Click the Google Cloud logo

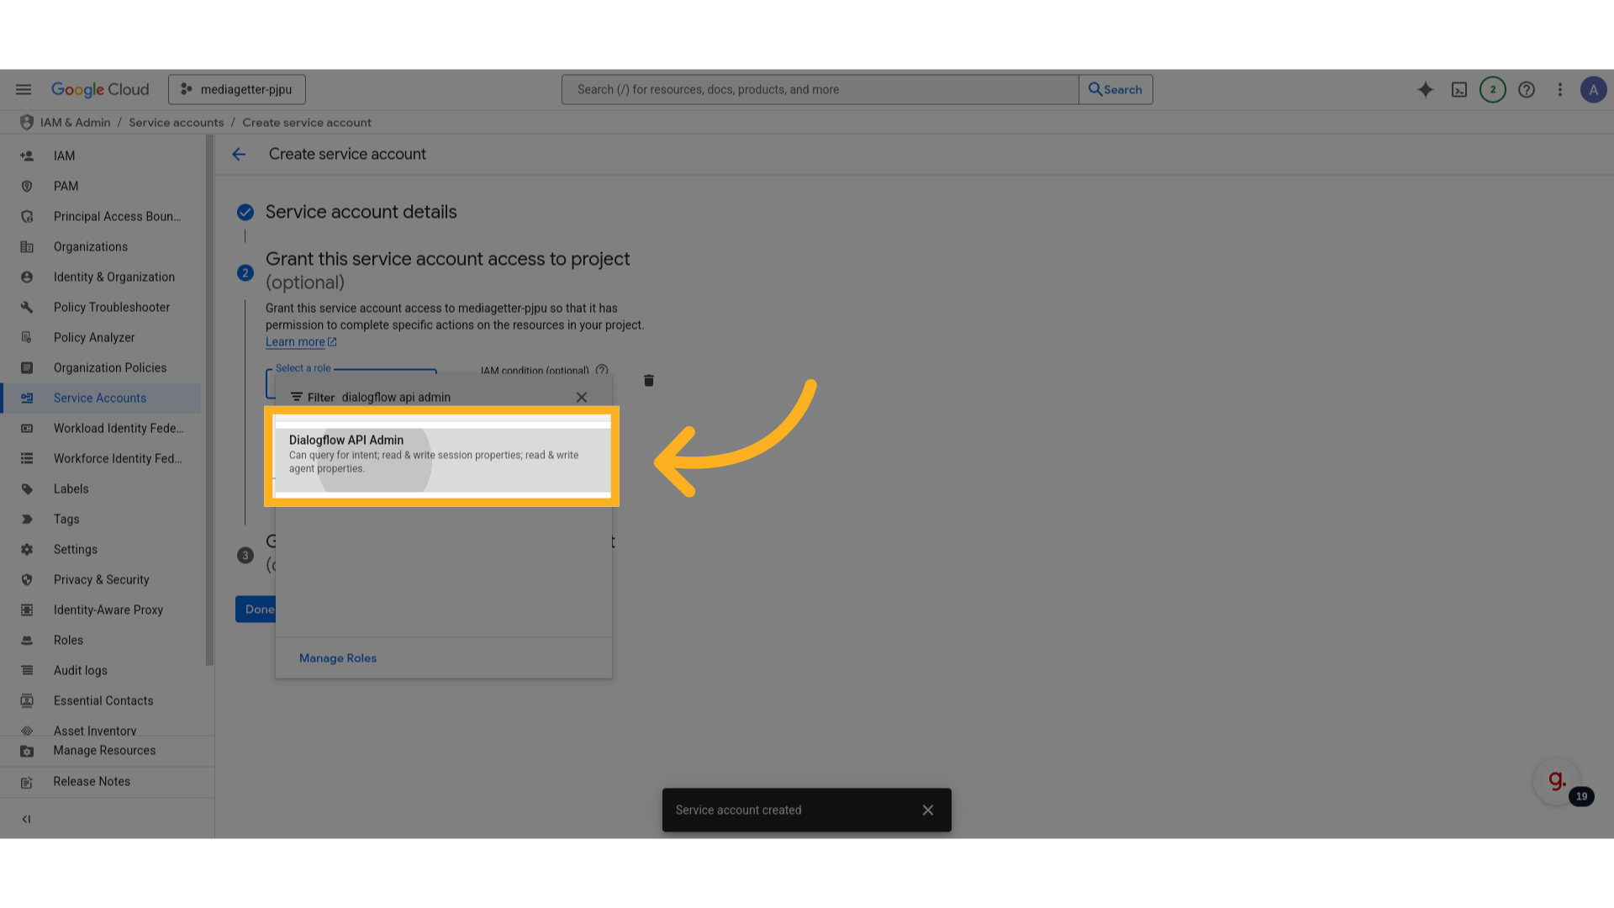pyautogui.click(x=100, y=89)
